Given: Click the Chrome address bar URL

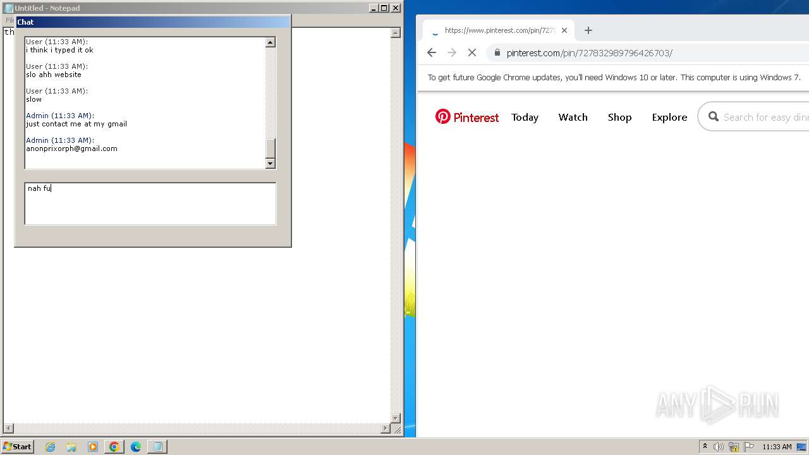Looking at the screenshot, I should pos(589,53).
